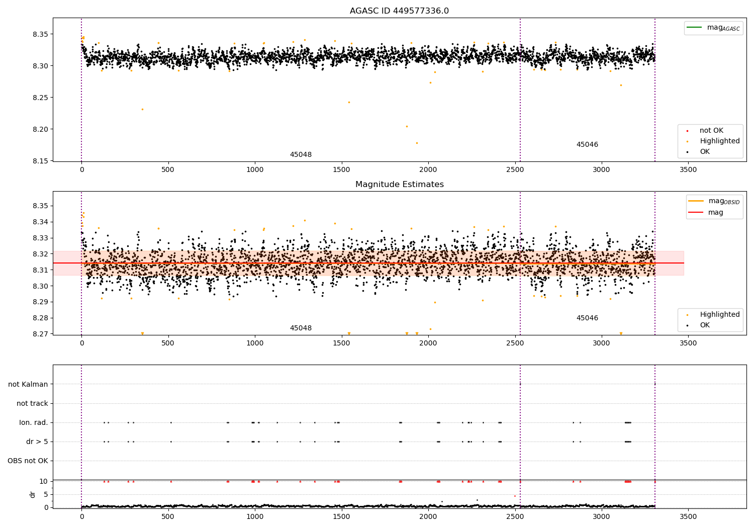The image size is (754, 528).
Task: Click the orange mag OBSID legend line
Action: [696, 201]
